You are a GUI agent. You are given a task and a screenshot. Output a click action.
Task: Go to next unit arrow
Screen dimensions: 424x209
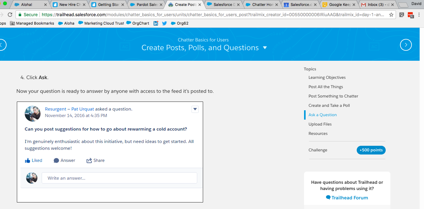click(406, 45)
